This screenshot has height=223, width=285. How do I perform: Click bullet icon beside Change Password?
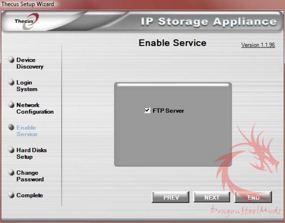point(11,172)
